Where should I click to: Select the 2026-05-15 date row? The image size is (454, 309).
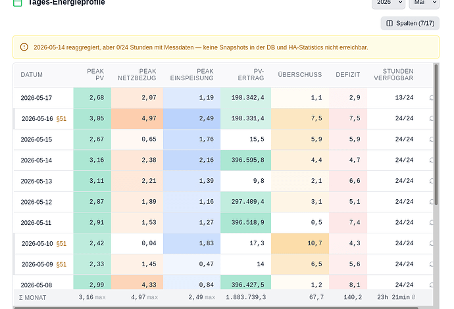(223, 139)
